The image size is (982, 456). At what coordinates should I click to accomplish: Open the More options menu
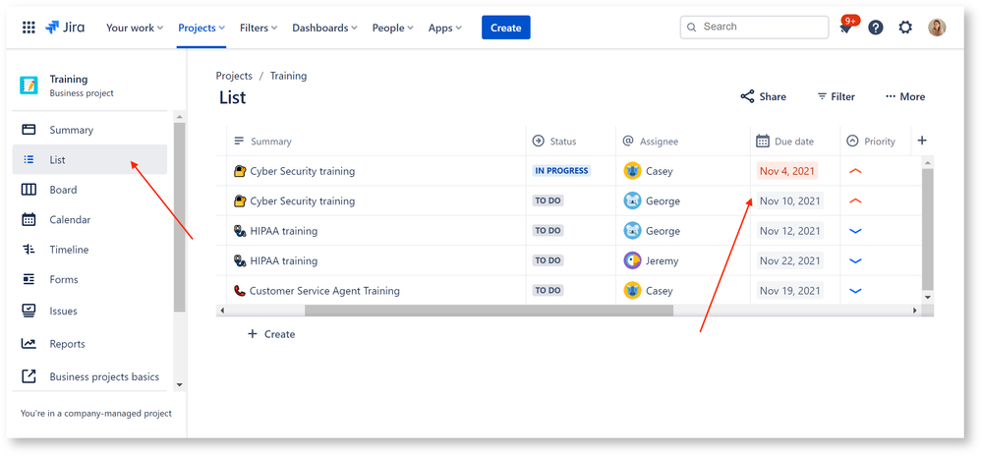click(905, 96)
